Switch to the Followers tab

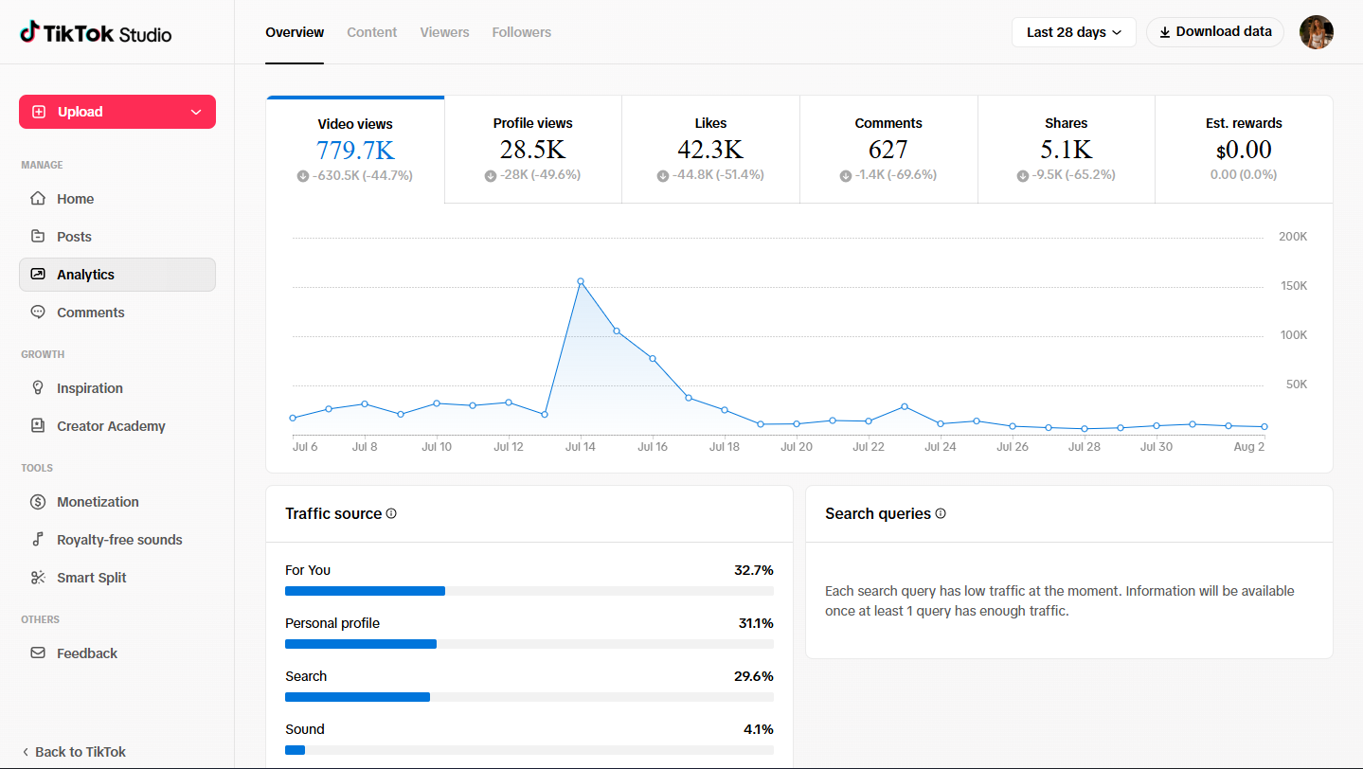click(522, 32)
